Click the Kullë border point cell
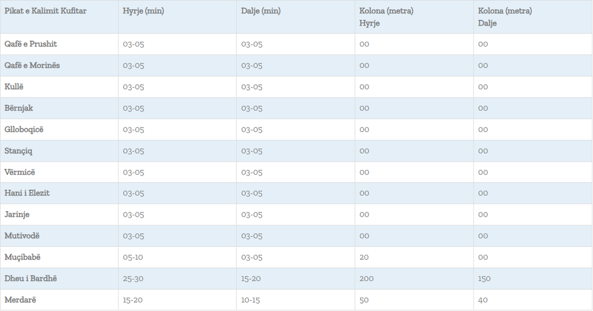593x311 pixels. [x=14, y=87]
